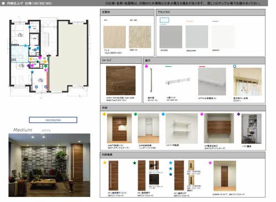Click the green diamond marker beside the closet image
Image resolution: width=276 pixels, height=202 pixels.
click(136, 114)
